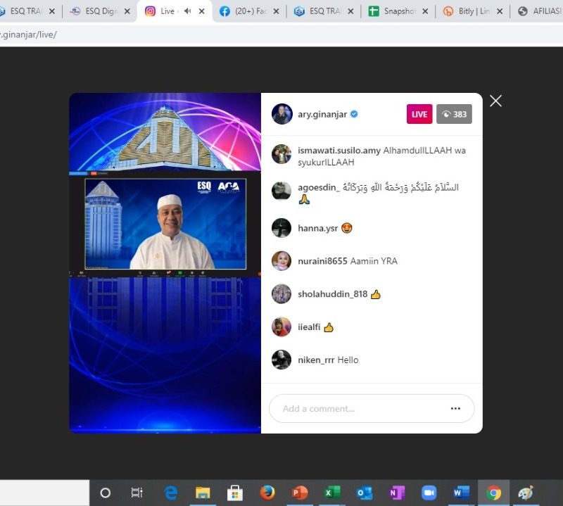Switch to the Facebook browser tab
The width and height of the screenshot is (563, 506).
(x=246, y=11)
